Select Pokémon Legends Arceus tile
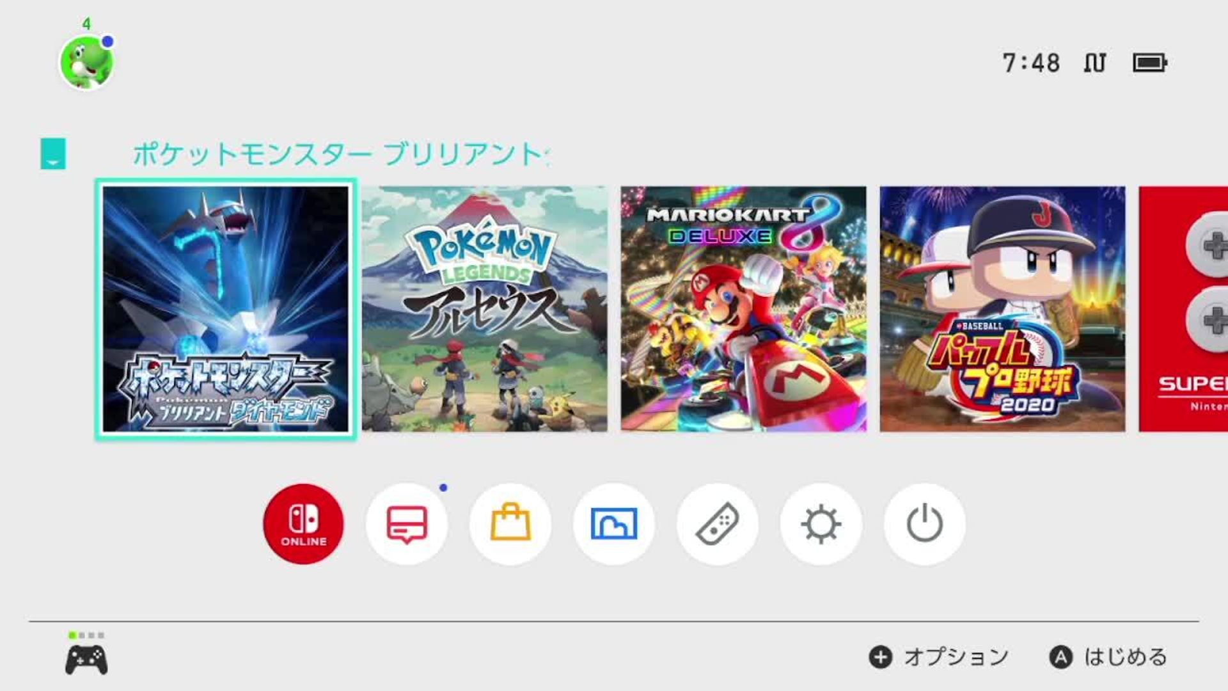 pyautogui.click(x=485, y=309)
